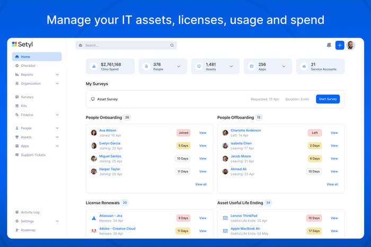
Task: Open Miguel Santos profile link
Action: click(110, 156)
